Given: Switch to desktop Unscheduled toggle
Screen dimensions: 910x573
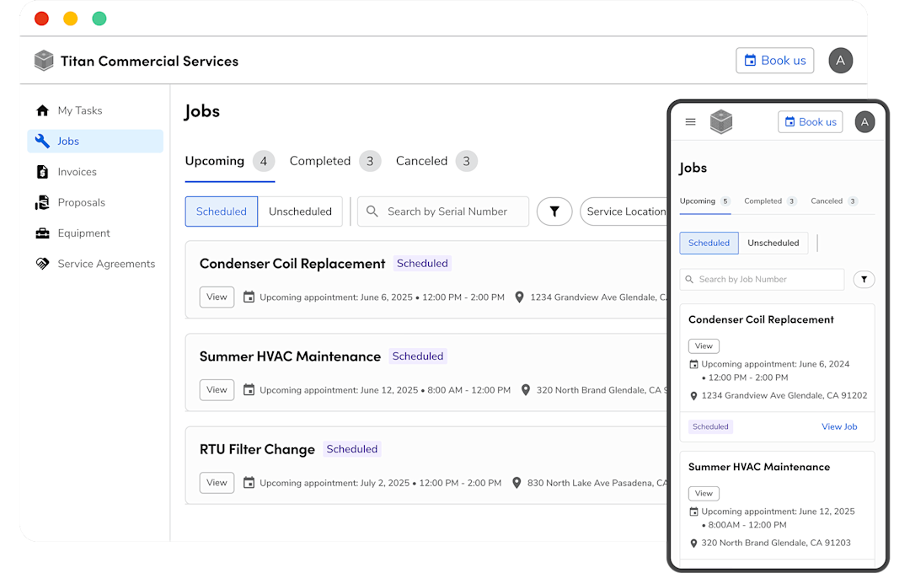Looking at the screenshot, I should [x=300, y=212].
